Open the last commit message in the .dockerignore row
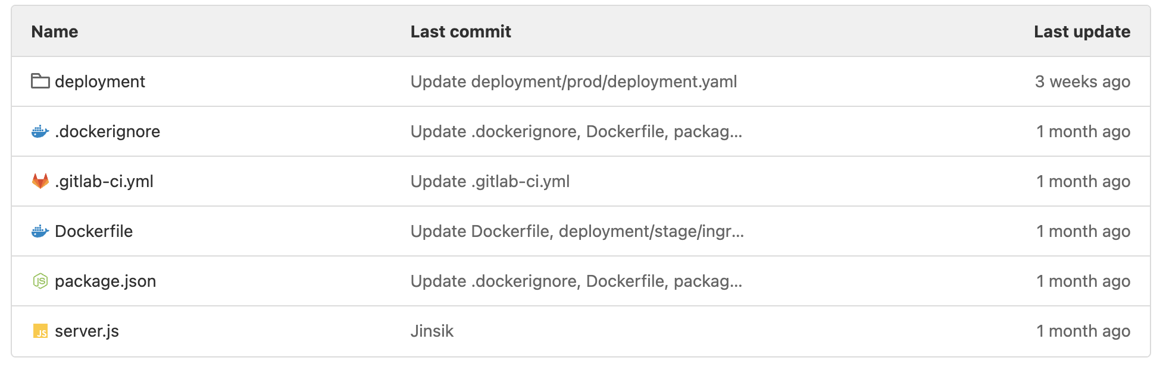Viewport: 1163px width, 367px height. click(x=576, y=131)
